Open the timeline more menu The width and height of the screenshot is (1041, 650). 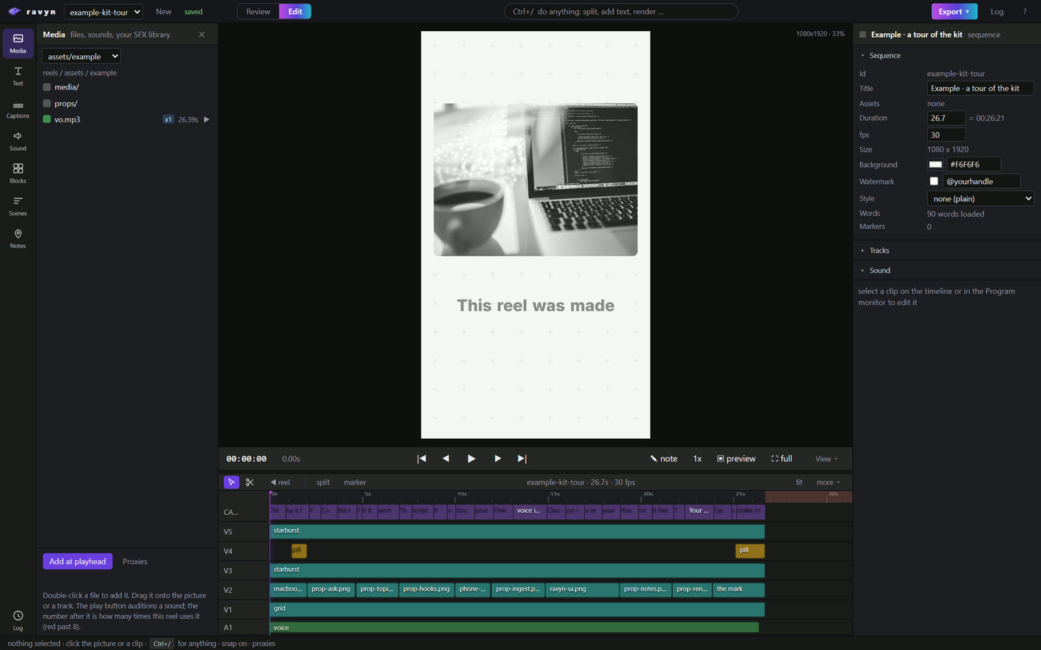828,482
